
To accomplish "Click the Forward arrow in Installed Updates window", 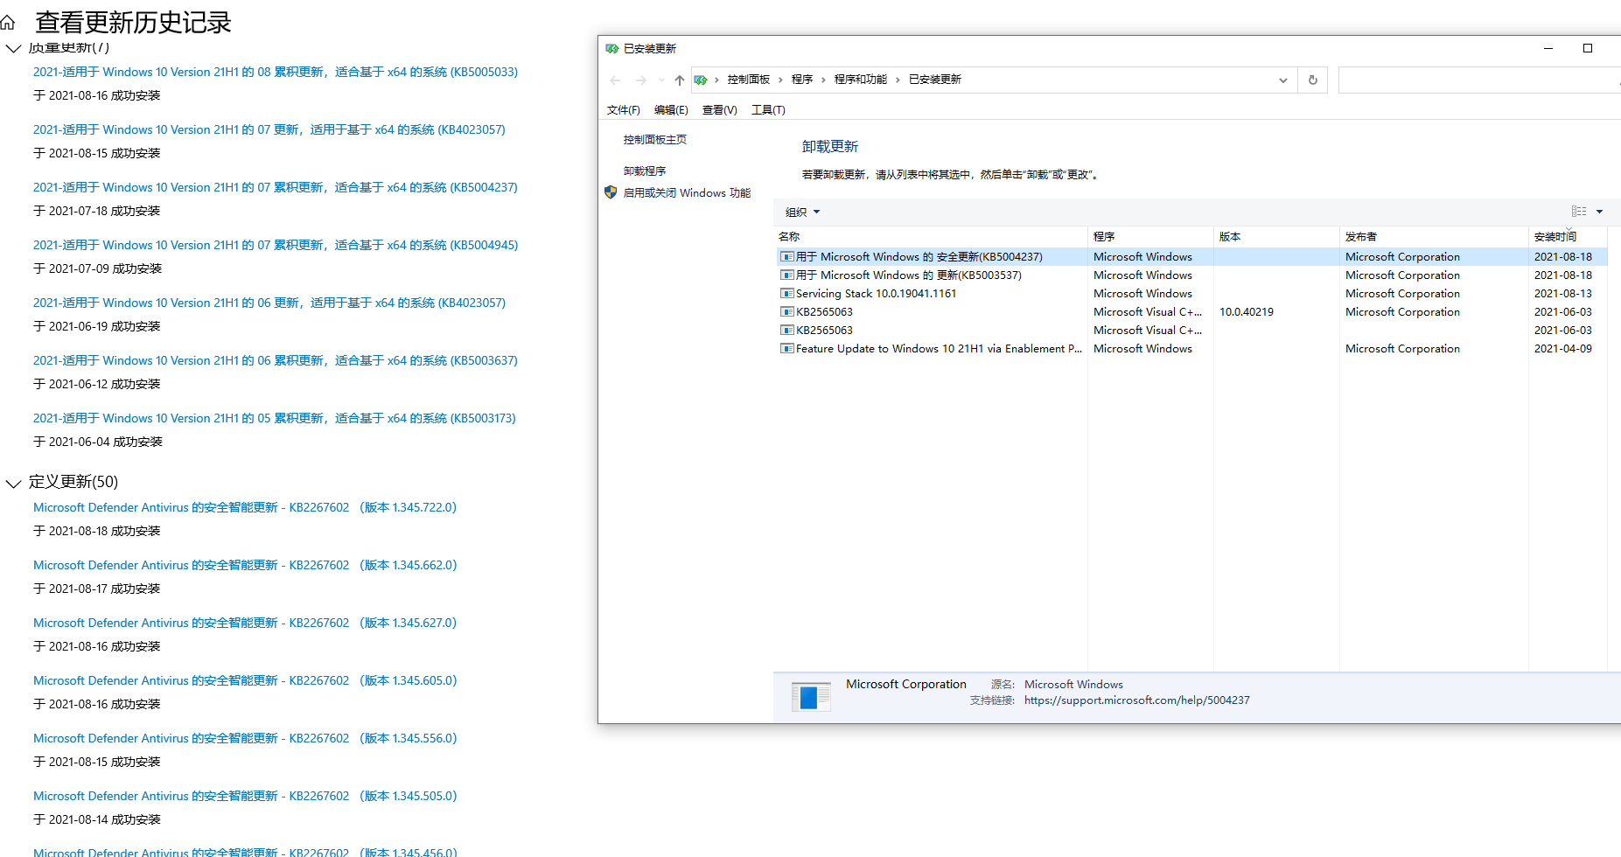I will (x=640, y=80).
